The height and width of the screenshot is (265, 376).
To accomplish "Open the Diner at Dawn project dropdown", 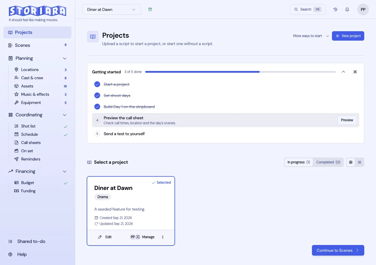I will [112, 9].
